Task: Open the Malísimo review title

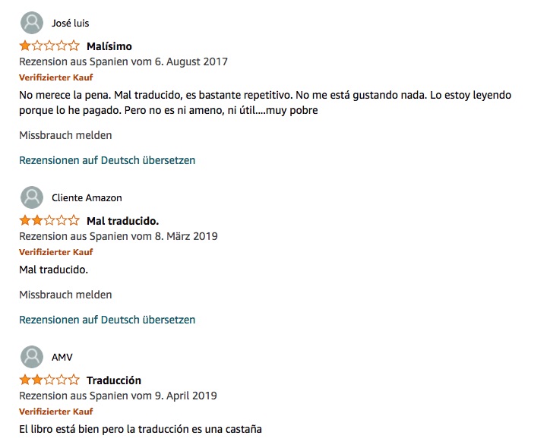Action: pos(109,46)
